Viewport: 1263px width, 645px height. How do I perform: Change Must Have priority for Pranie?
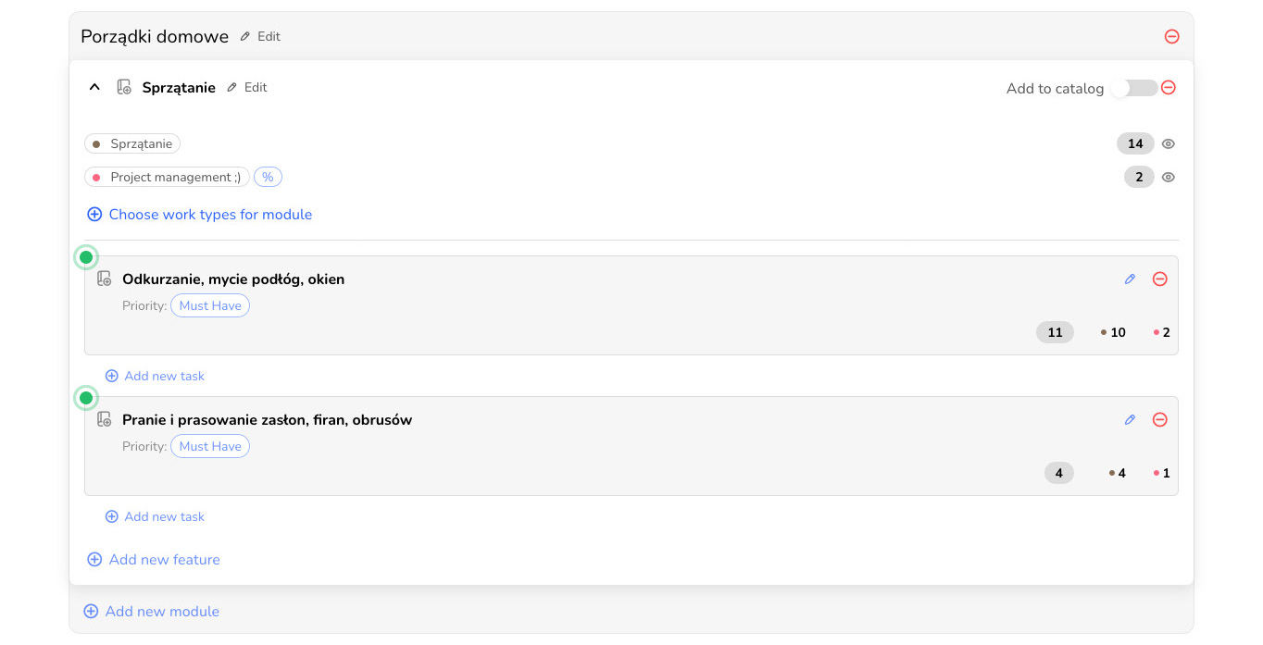coord(210,447)
